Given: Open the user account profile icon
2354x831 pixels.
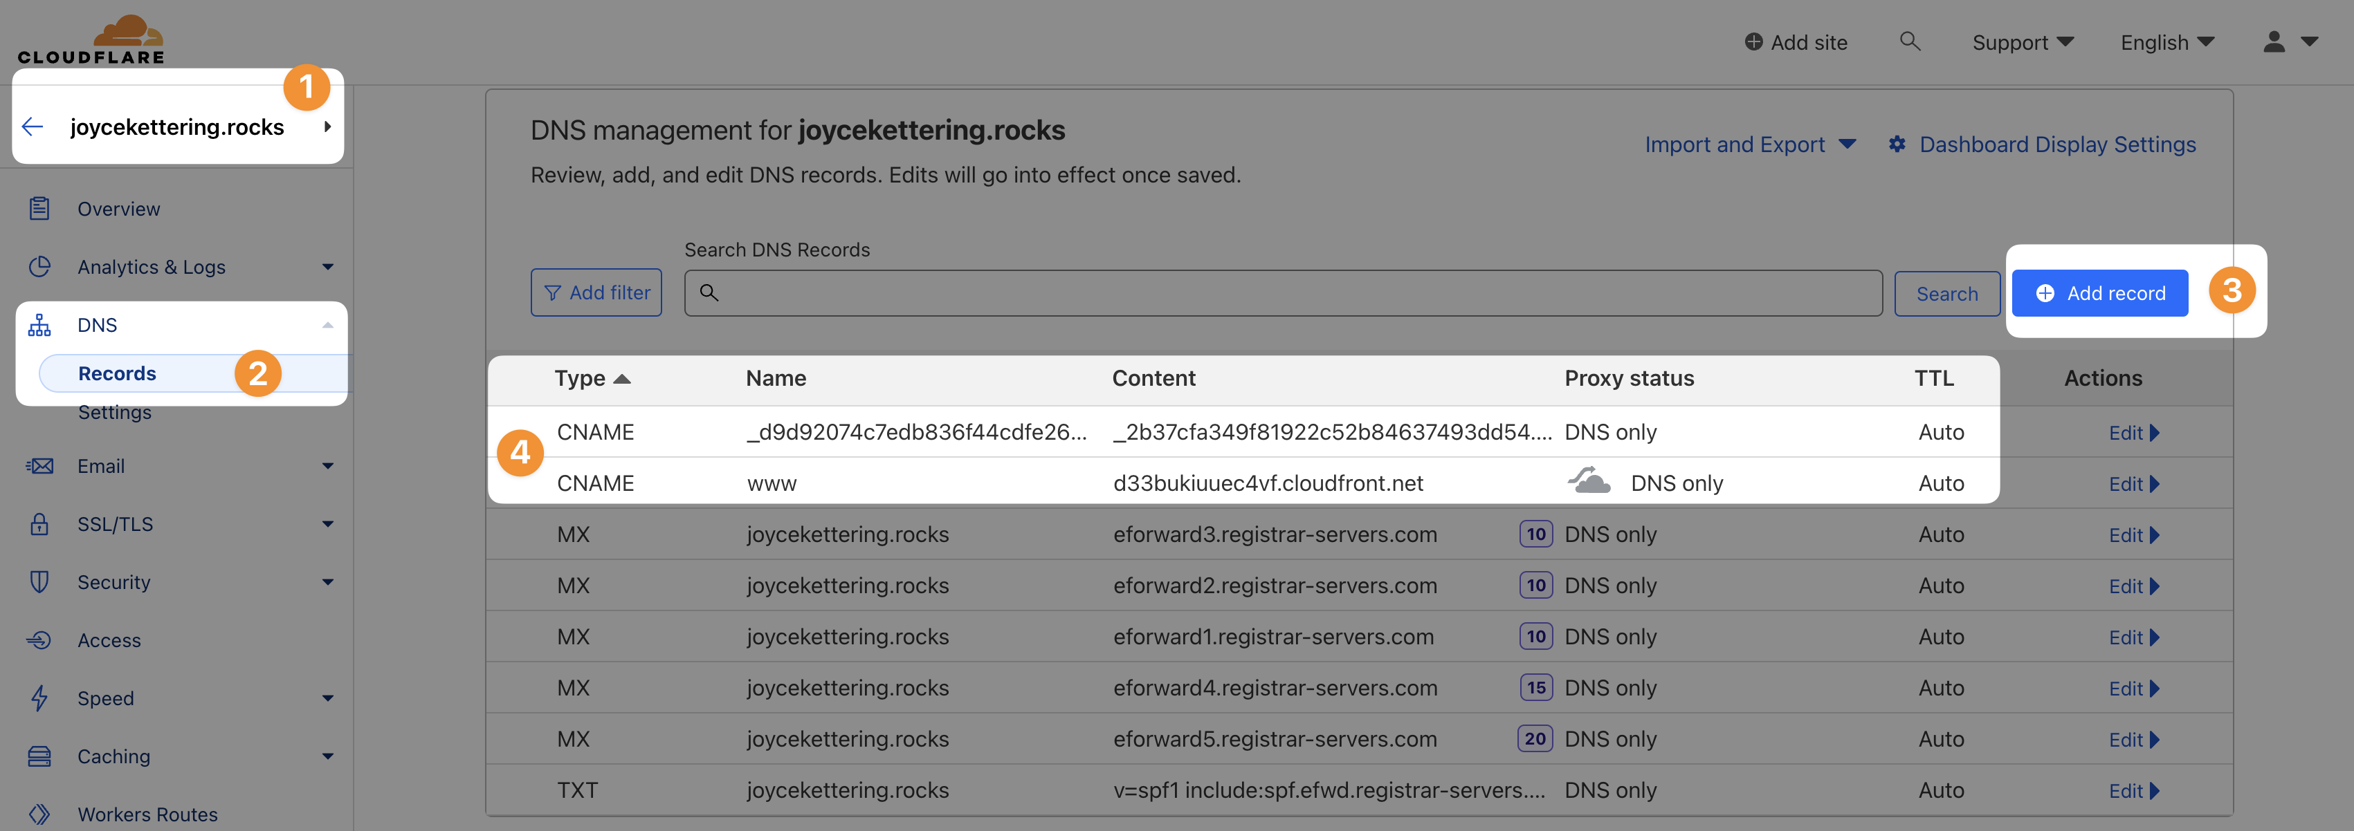Looking at the screenshot, I should point(2274,42).
